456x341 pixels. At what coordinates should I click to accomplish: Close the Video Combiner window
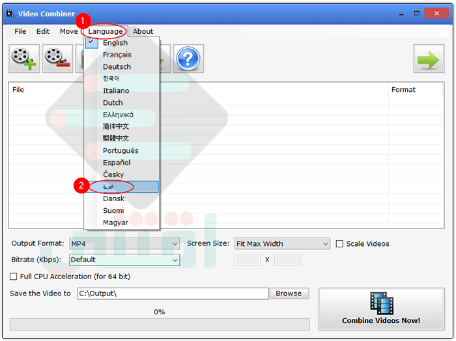[436, 14]
